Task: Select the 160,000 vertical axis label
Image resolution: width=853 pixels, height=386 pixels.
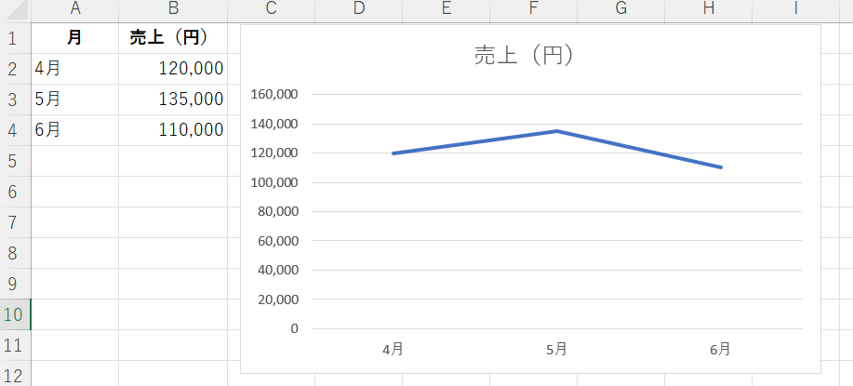Action: (274, 95)
